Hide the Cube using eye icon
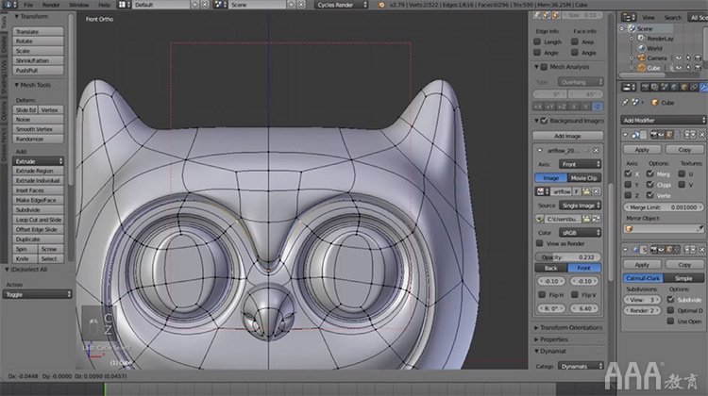 [678, 68]
